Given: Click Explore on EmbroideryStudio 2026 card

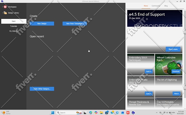Looking at the screenshot, I should [149, 93].
